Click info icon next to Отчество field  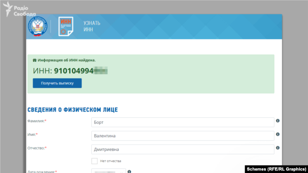pos(278,148)
